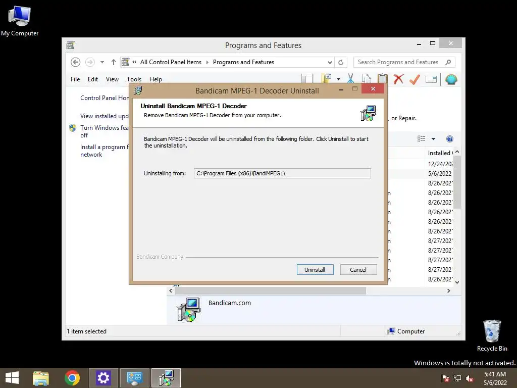
Task: Go back in Programs and Features
Action: tap(76, 62)
